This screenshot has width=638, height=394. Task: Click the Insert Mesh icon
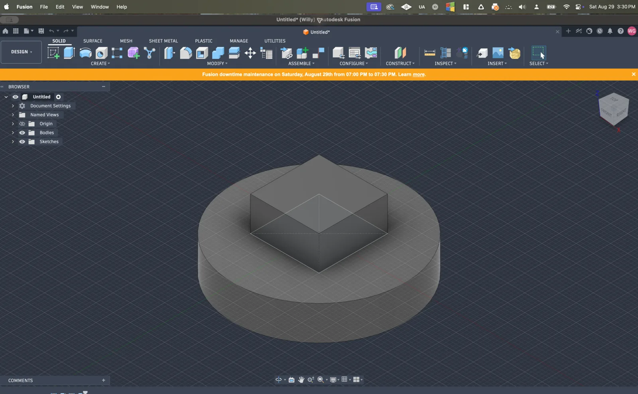point(515,53)
